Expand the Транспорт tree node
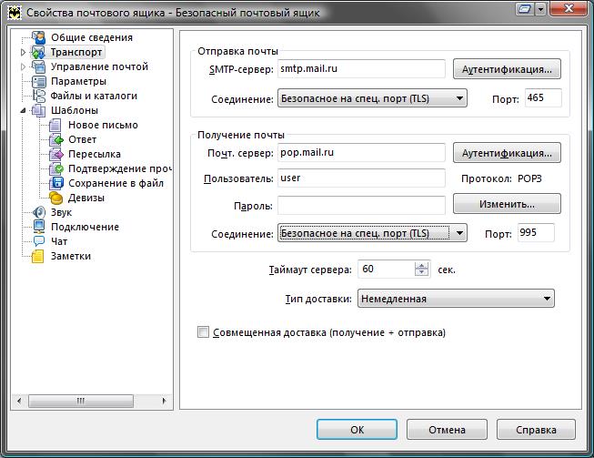 coord(23,53)
